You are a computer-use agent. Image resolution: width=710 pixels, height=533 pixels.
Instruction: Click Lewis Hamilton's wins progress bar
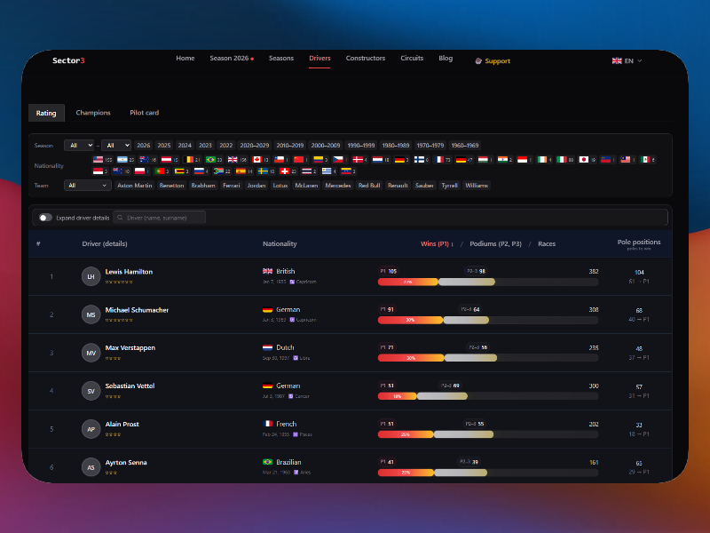click(x=408, y=282)
